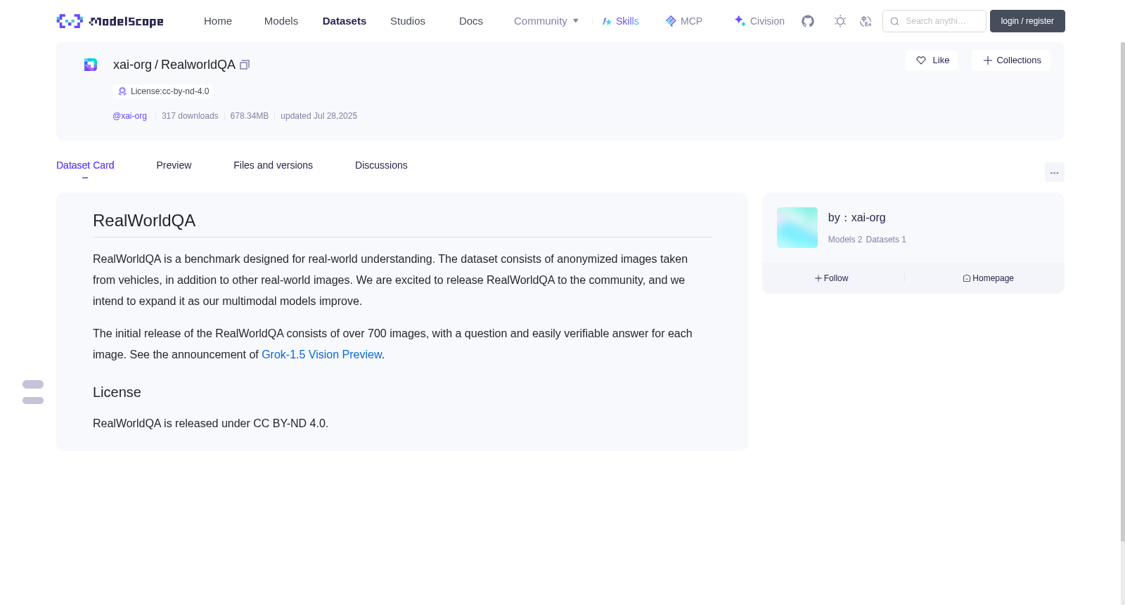The height and width of the screenshot is (605, 1125).
Task: Switch to the Preview tab
Action: point(174,165)
